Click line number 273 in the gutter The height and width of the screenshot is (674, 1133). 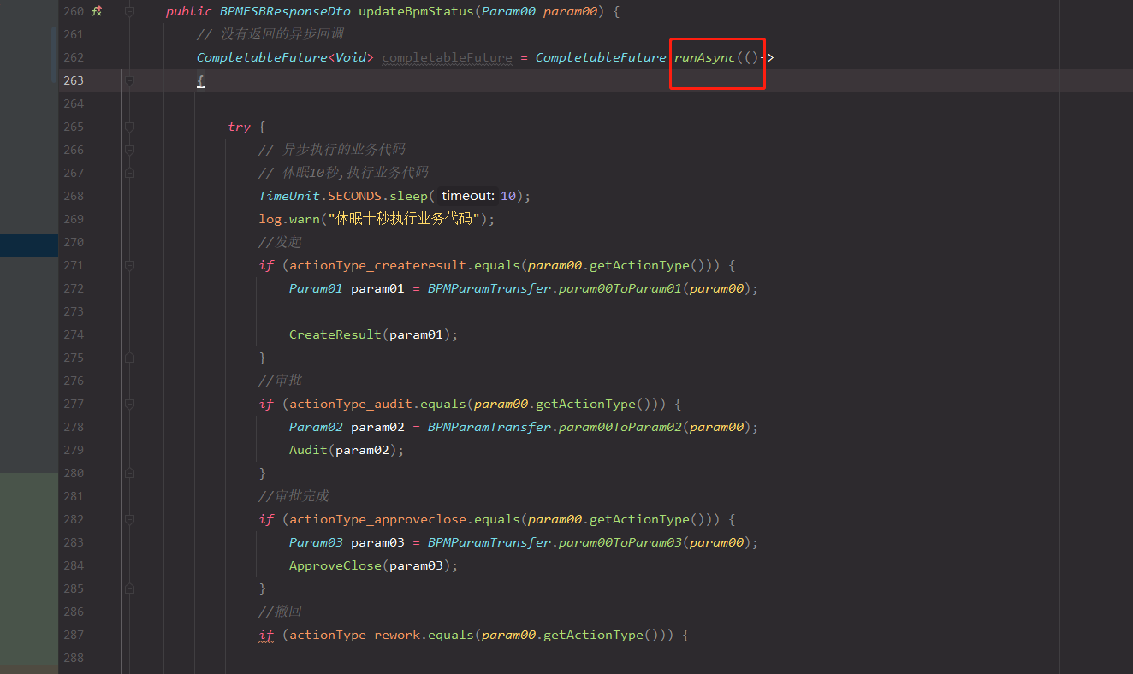[74, 311]
